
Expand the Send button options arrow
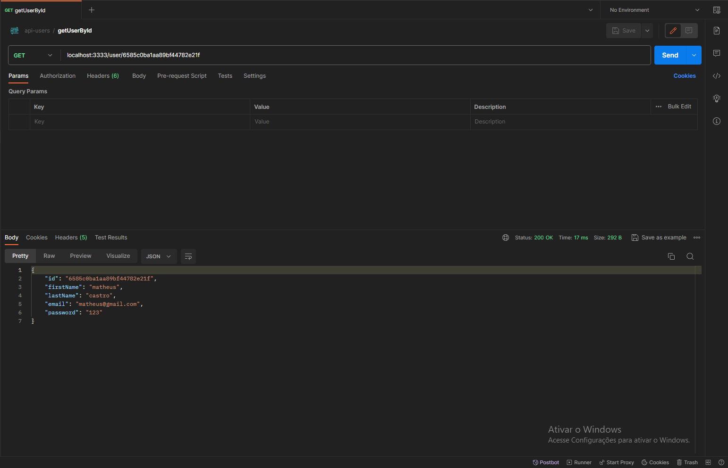tap(694, 55)
